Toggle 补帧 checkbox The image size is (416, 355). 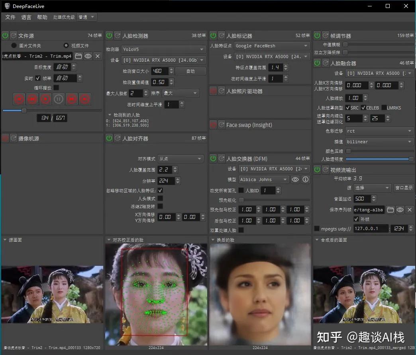(x=357, y=219)
